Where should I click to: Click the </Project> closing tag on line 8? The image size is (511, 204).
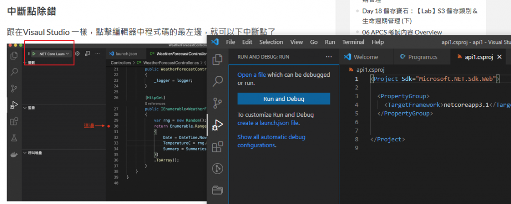click(x=388, y=139)
